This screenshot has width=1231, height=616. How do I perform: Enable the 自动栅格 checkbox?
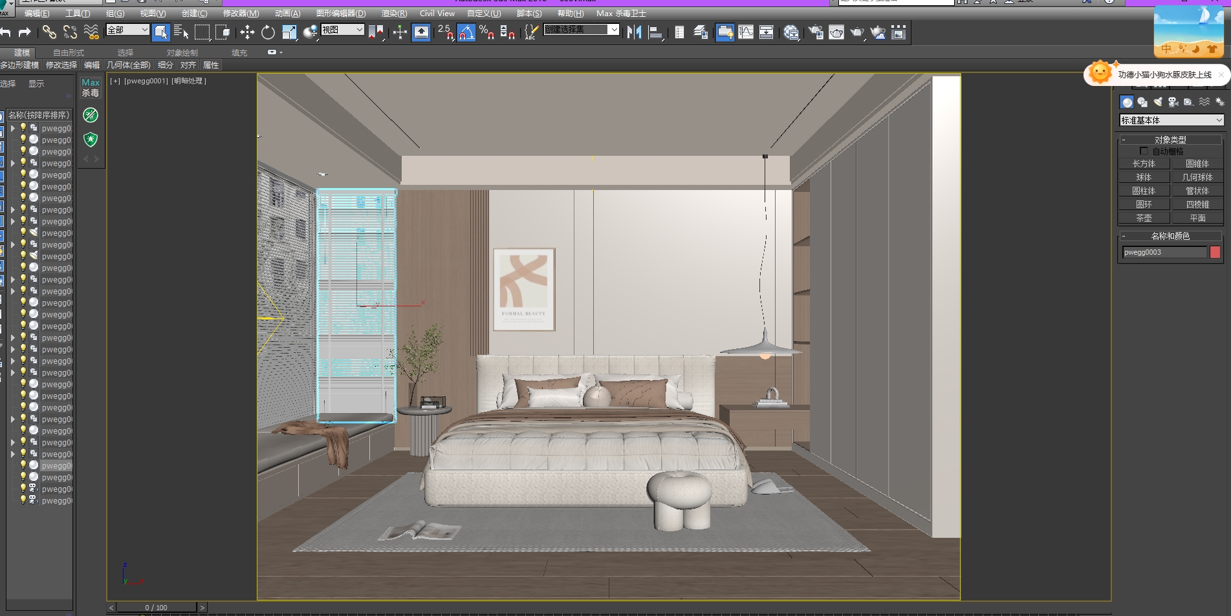point(1144,151)
